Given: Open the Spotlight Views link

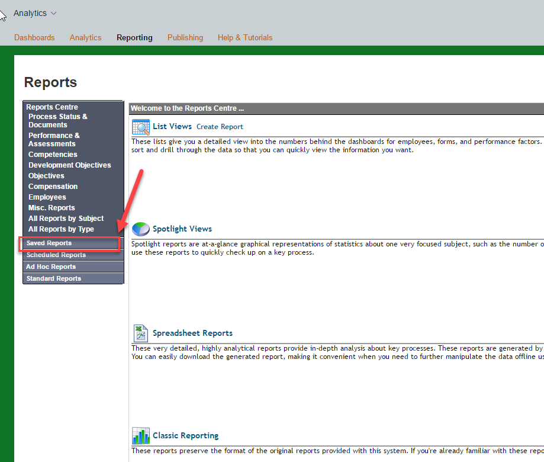Looking at the screenshot, I should point(182,229).
